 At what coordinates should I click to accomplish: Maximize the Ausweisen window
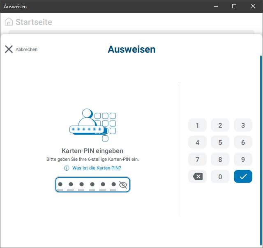coord(234,6)
